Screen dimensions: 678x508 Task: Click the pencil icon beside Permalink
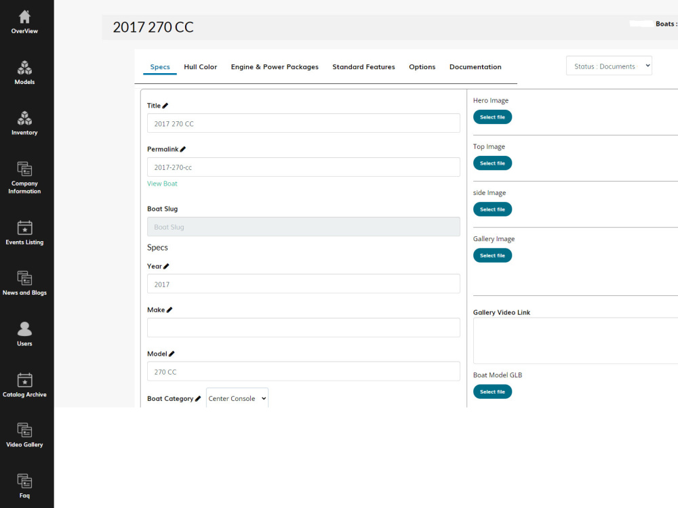[x=183, y=149]
